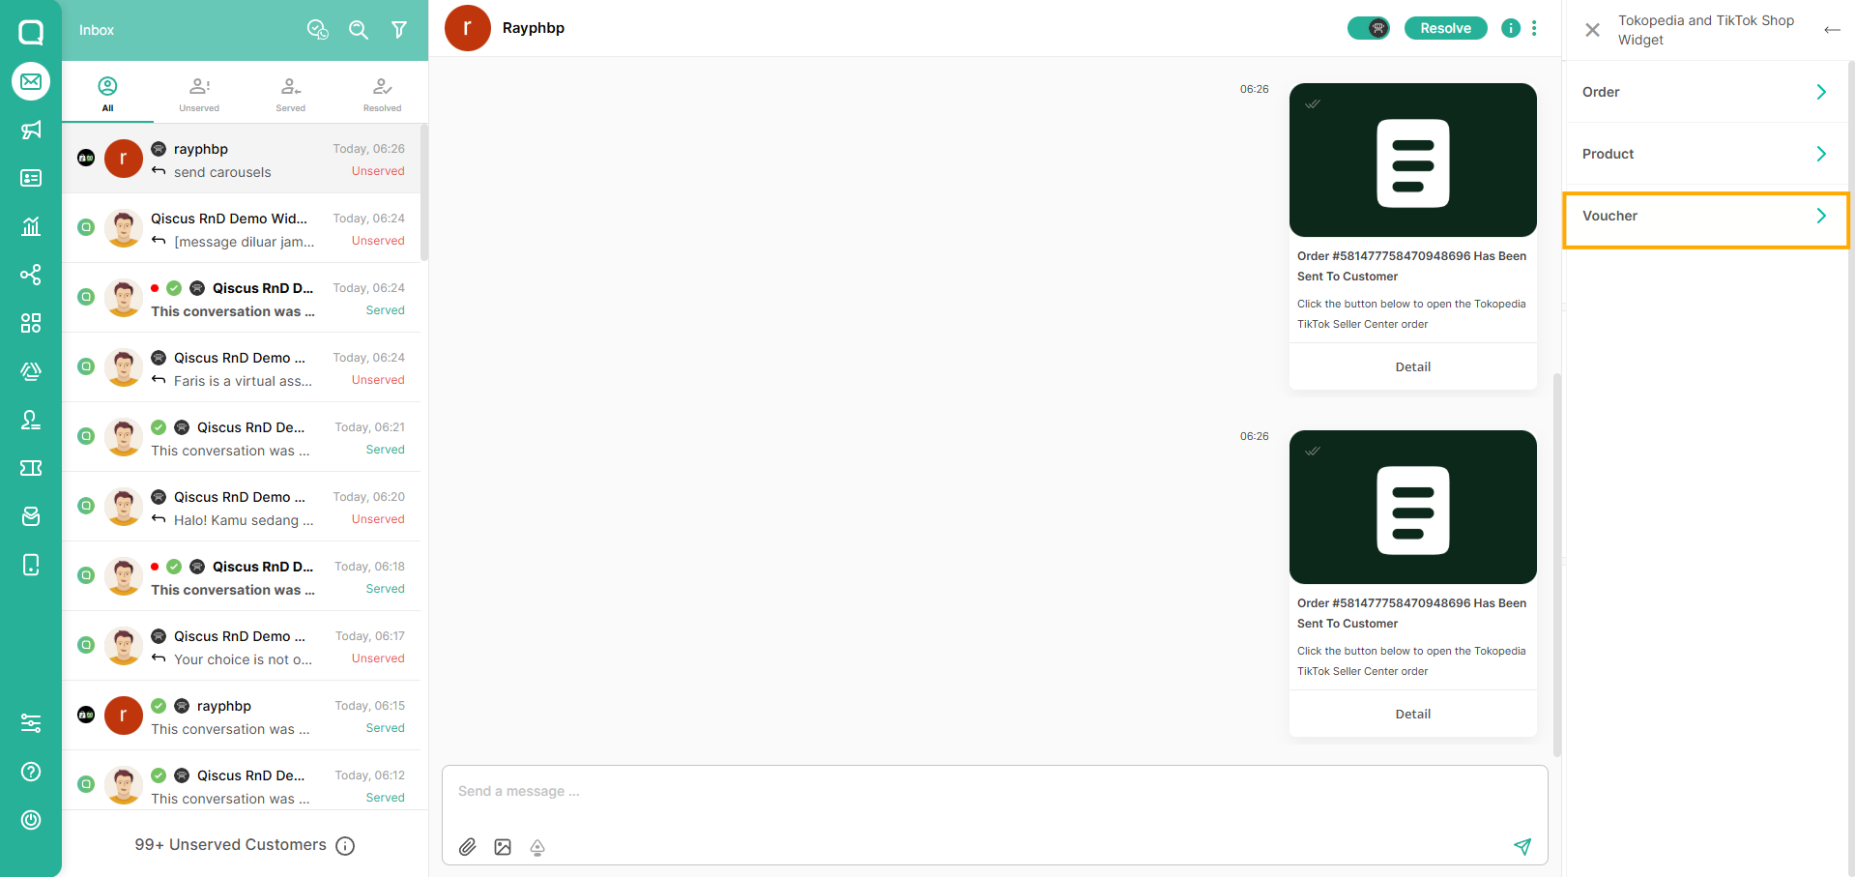Open the recycle triangle icon in sidebar

point(31,371)
